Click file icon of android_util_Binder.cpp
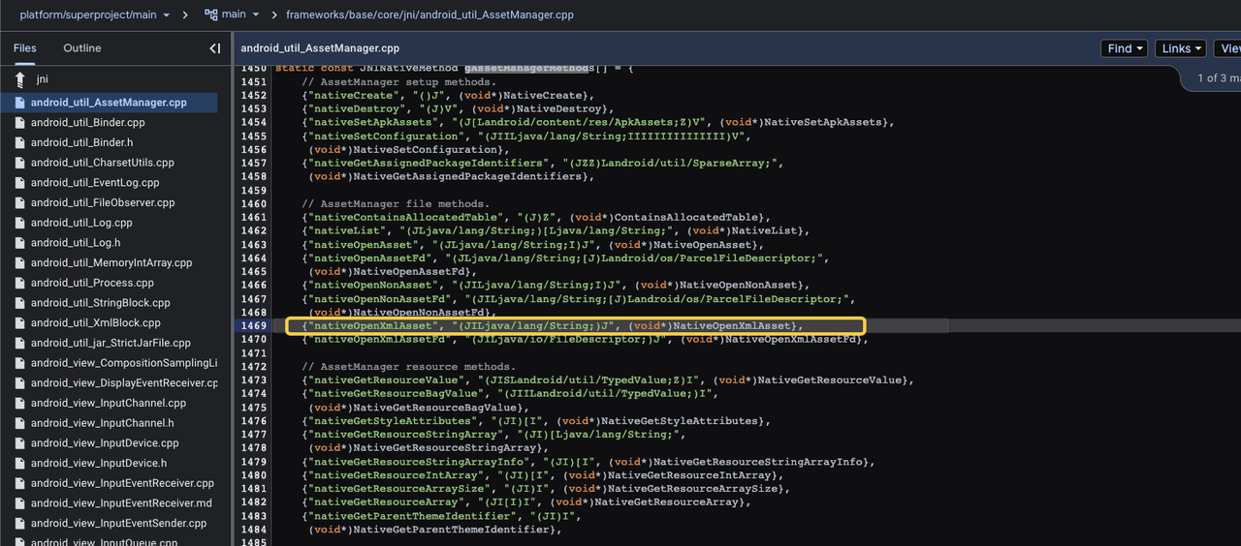Screen dimensions: 1241x546 19,123
